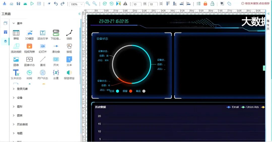Expand the 登录元素 category
The width and height of the screenshot is (272, 142).
pyautogui.click(x=20, y=89)
